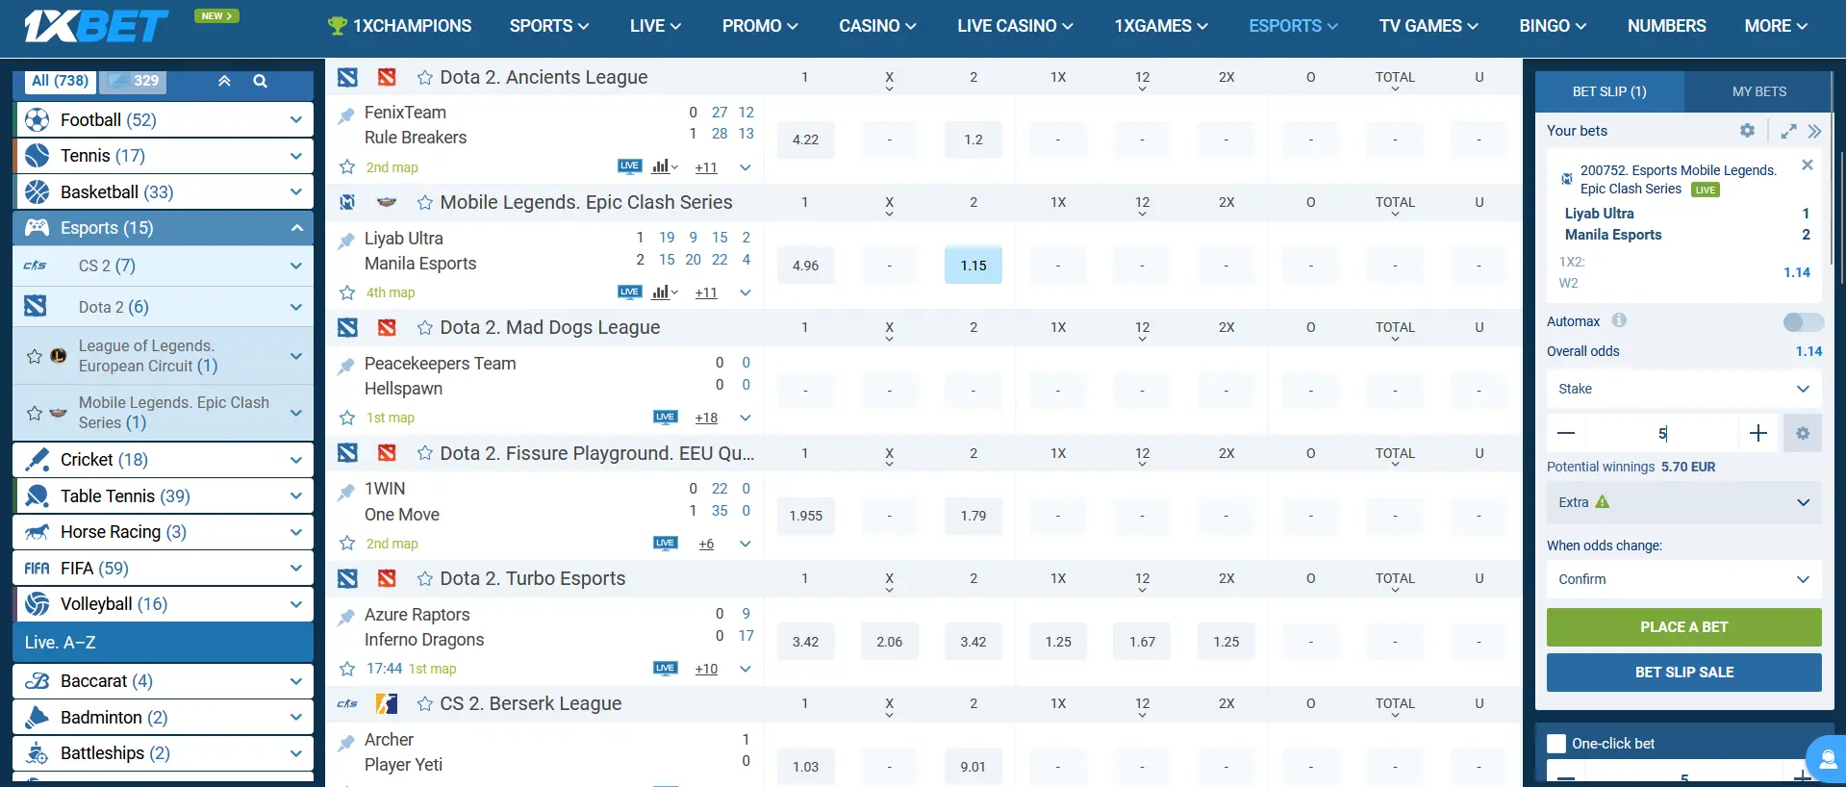The image size is (1846, 787).
Task: Favorite the Dota 2. Ancients League star
Action: 424,78
